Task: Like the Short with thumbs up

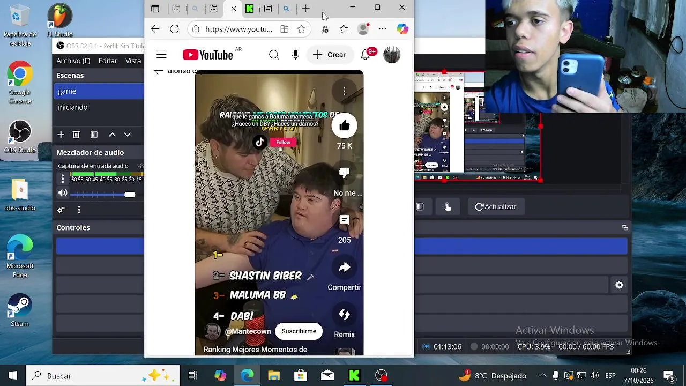Action: pos(345,126)
